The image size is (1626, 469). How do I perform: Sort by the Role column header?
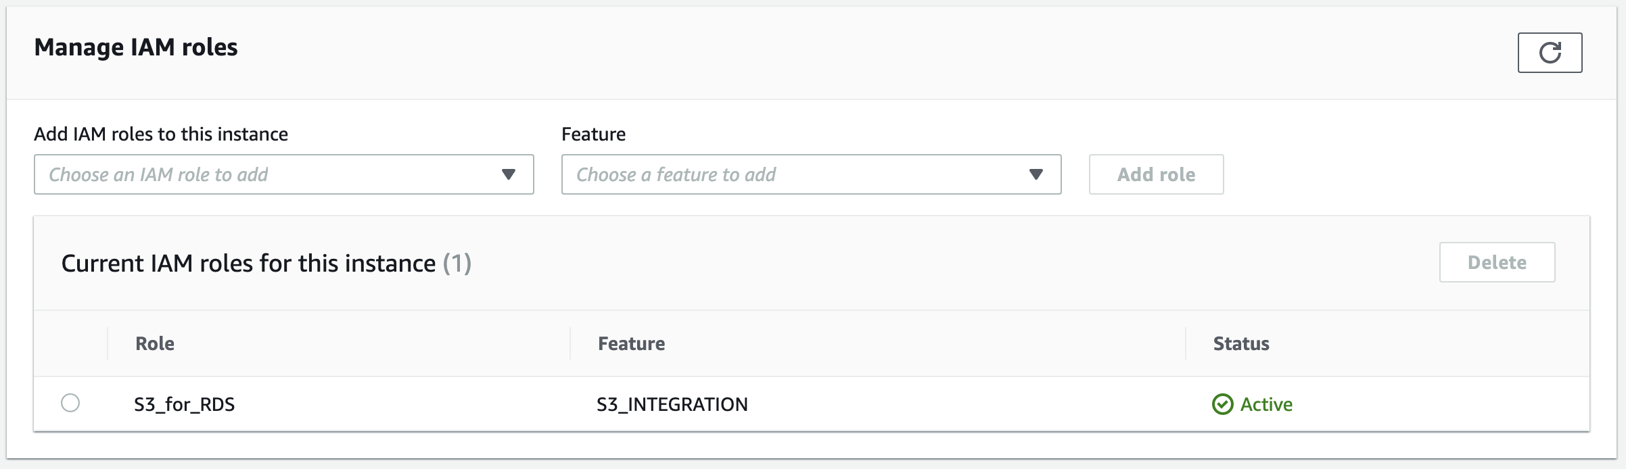pyautogui.click(x=155, y=344)
